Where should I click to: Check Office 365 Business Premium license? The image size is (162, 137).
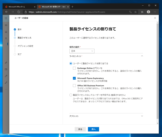(x=74, y=85)
